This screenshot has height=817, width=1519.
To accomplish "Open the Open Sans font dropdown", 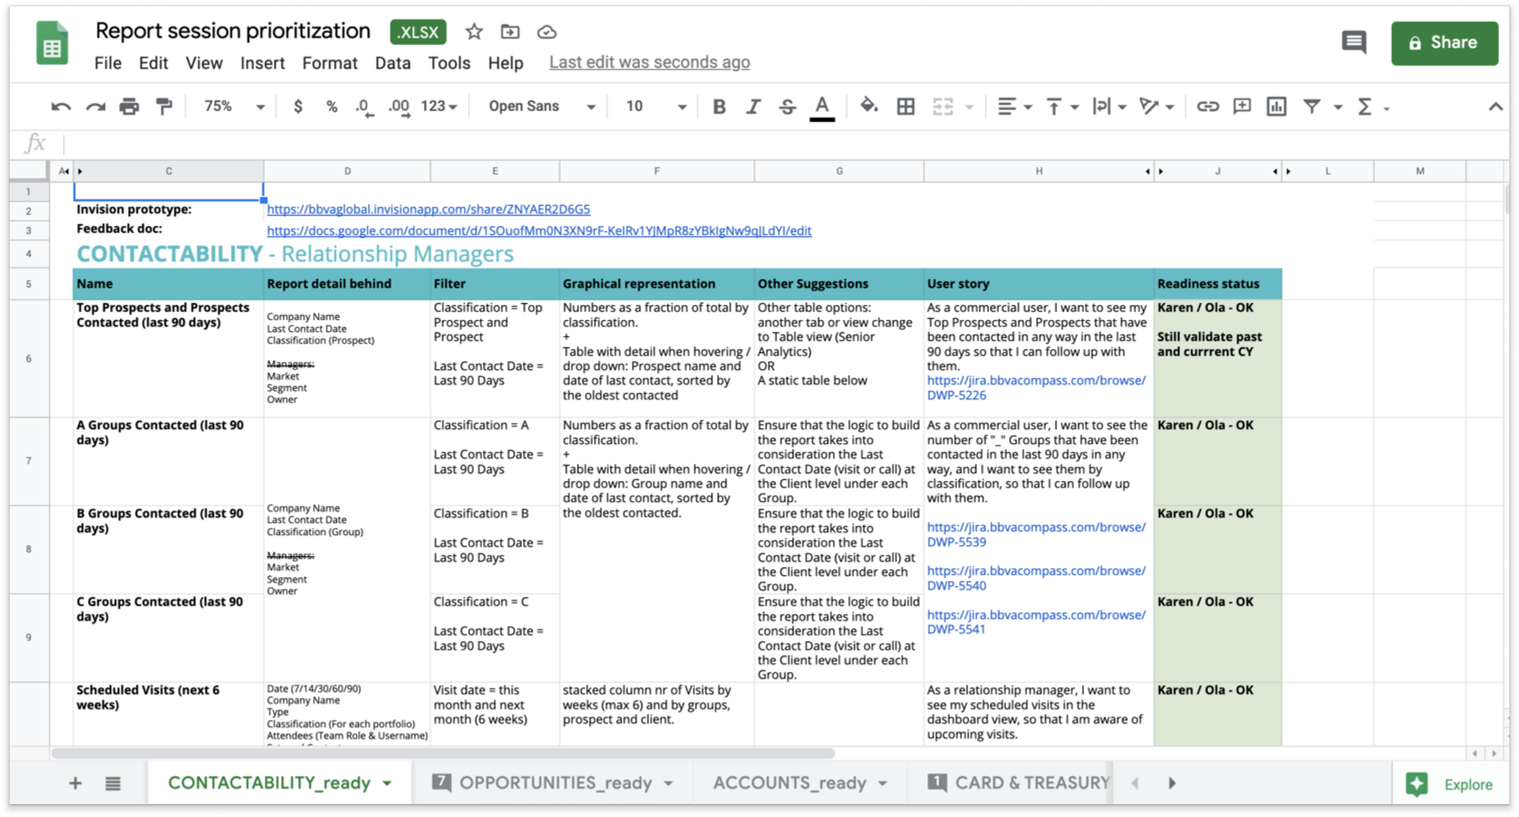I will 541,106.
